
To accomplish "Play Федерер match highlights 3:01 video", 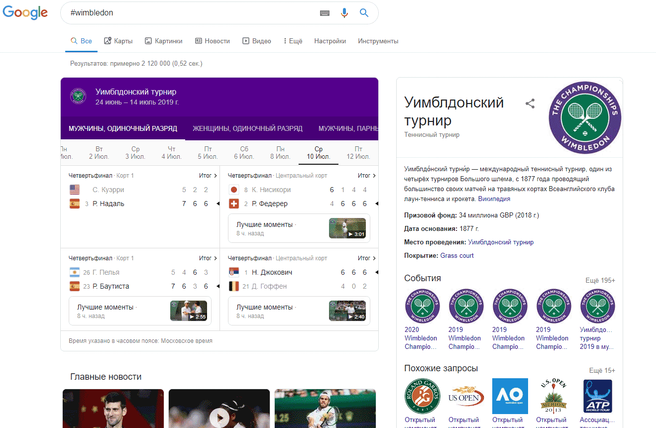I will [347, 228].
